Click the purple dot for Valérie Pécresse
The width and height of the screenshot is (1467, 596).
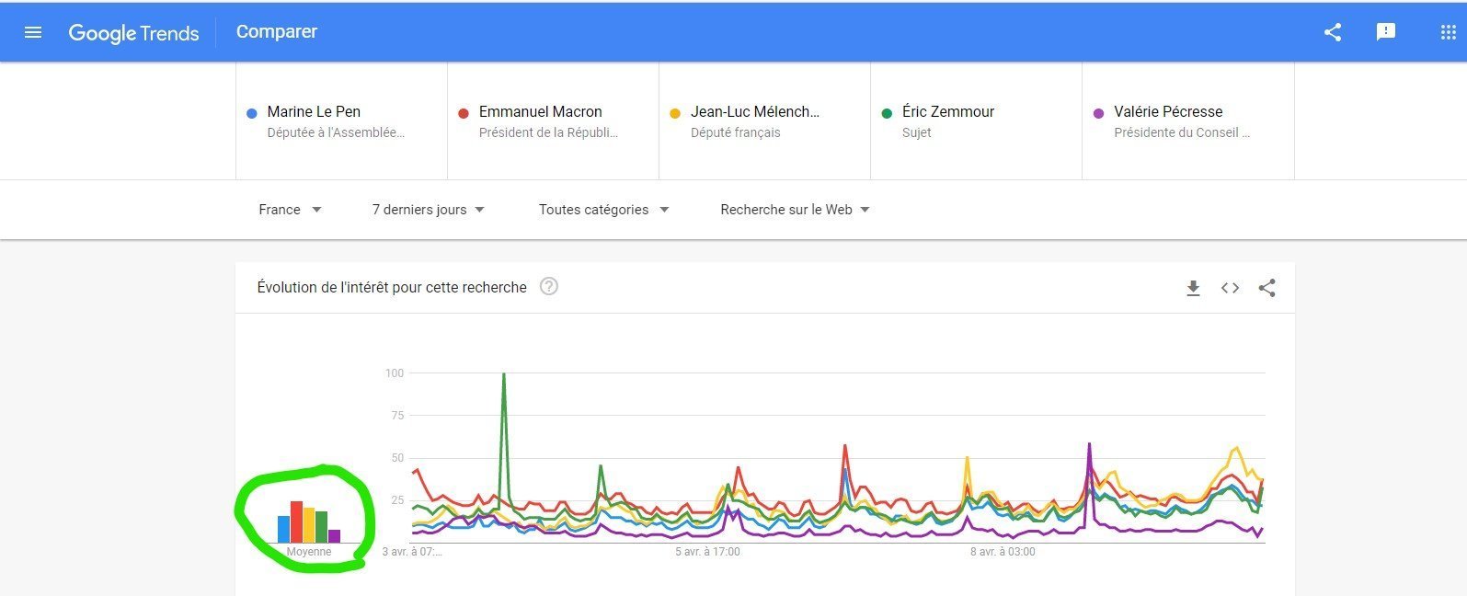(x=1098, y=113)
